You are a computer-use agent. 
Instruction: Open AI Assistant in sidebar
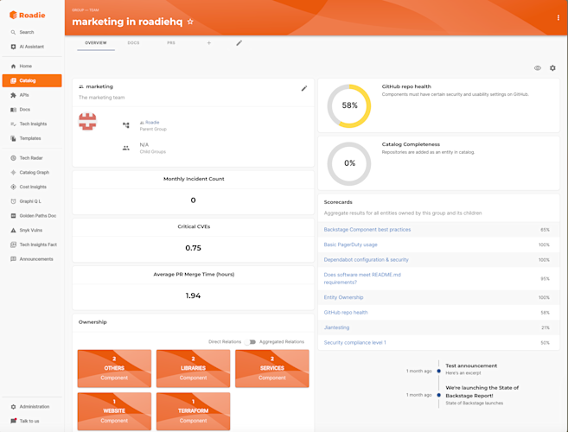[32, 47]
